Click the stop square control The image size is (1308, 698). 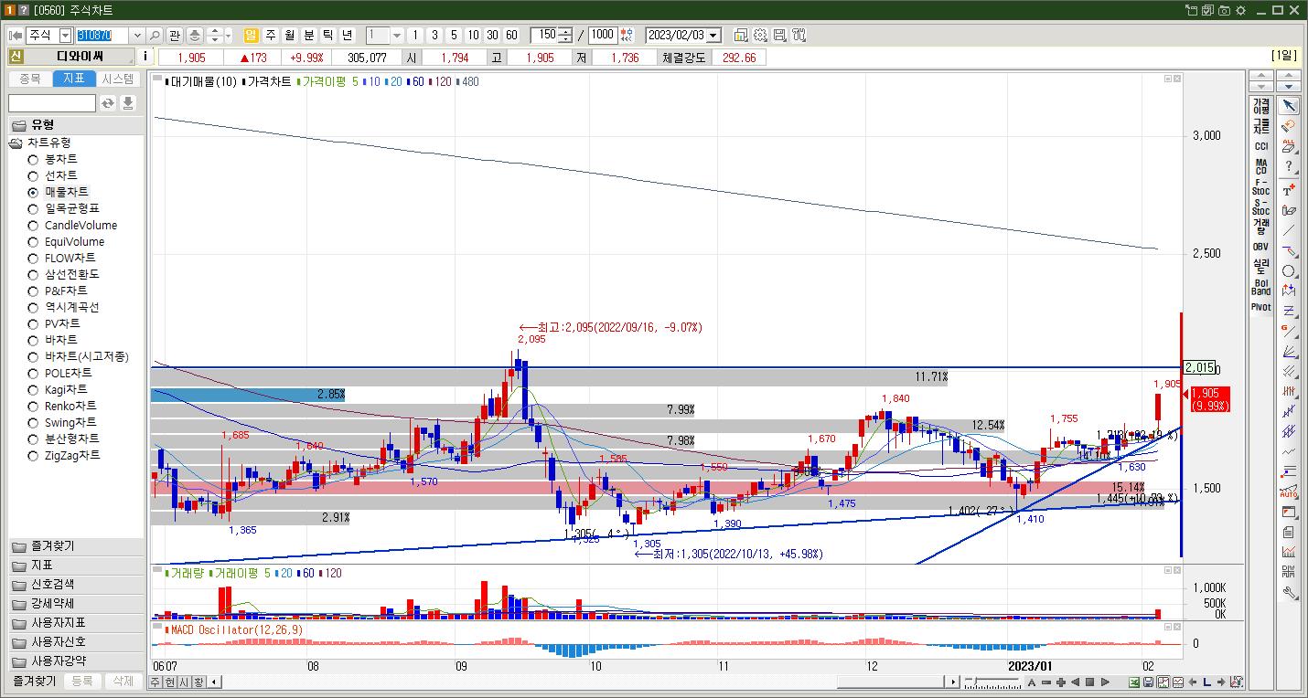[1090, 682]
